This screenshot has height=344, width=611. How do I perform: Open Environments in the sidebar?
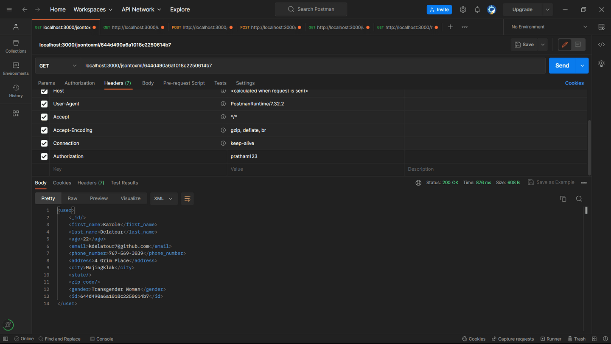(x=16, y=69)
